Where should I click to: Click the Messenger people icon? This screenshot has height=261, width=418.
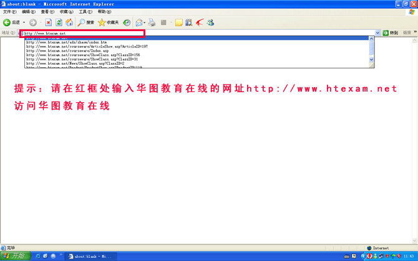coord(210,22)
